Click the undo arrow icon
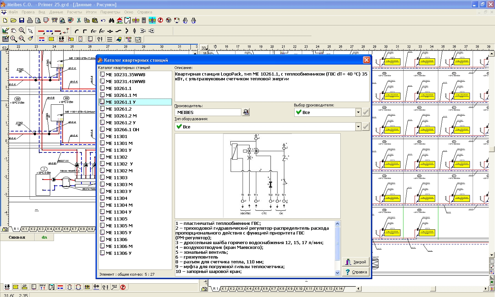This screenshot has height=297, width=495. click(103, 21)
